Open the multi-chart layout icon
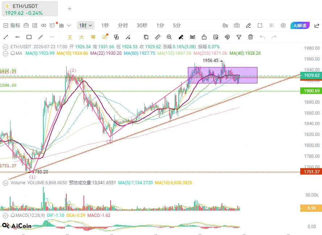The image size is (322, 235). coord(35,25)
